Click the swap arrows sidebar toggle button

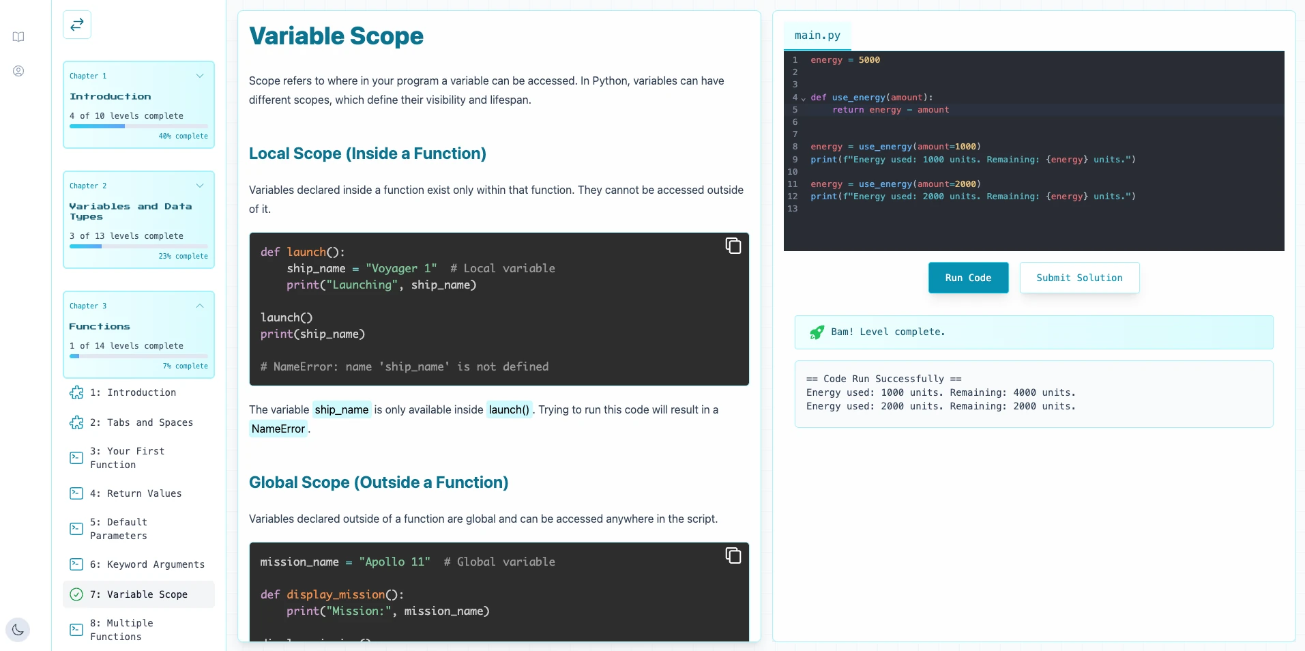[x=77, y=25]
